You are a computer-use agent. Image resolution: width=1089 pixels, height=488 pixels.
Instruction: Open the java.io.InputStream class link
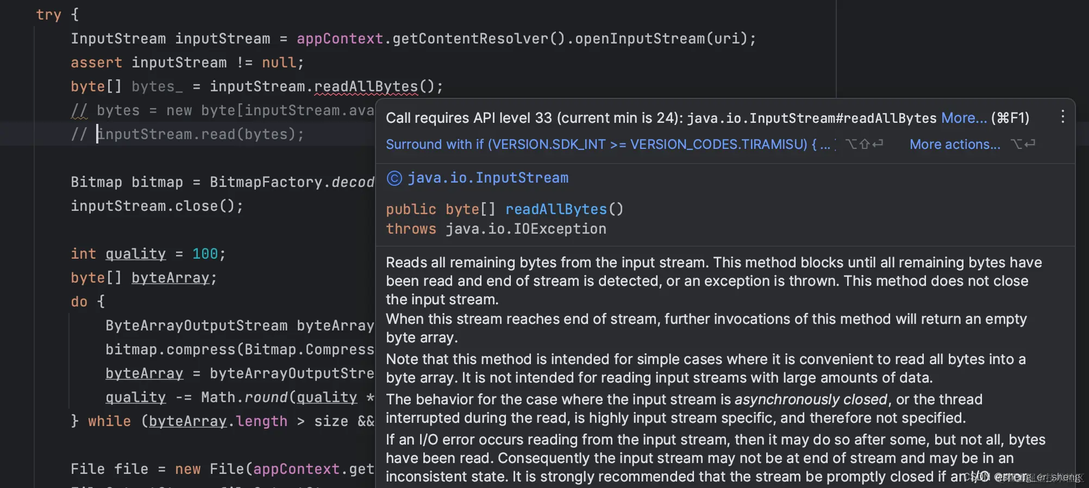pos(488,178)
